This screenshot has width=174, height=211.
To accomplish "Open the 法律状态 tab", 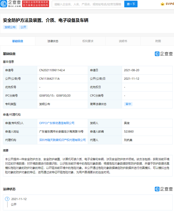I will [x=53, y=41].
